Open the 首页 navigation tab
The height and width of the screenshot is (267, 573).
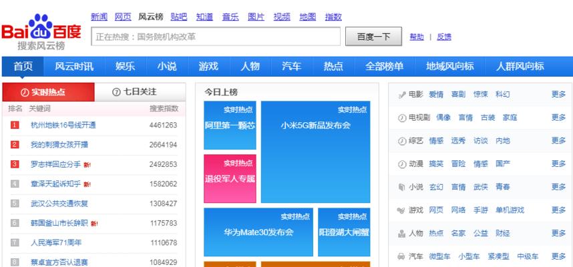23,66
